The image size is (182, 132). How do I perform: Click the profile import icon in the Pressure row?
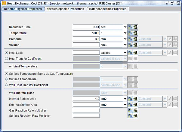(175, 39)
